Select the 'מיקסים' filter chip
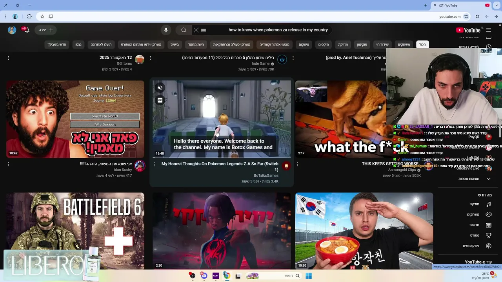This screenshot has height=282, width=502. tap(324, 45)
